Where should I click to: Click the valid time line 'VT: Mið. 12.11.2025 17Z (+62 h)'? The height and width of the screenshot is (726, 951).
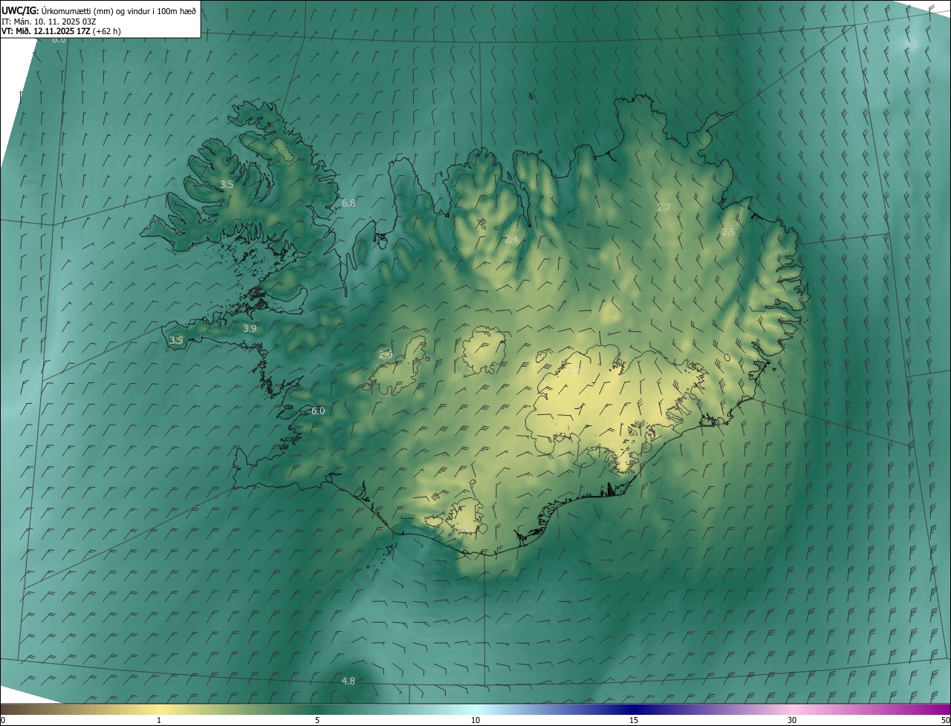[x=61, y=31]
